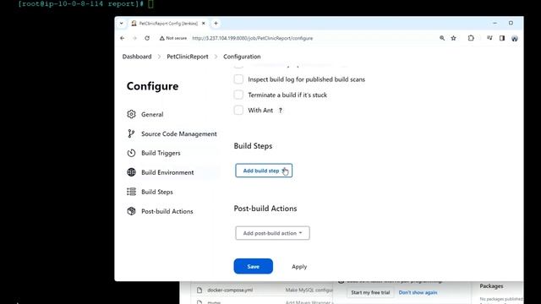Click the Source Code Management branch icon

[x=131, y=133]
